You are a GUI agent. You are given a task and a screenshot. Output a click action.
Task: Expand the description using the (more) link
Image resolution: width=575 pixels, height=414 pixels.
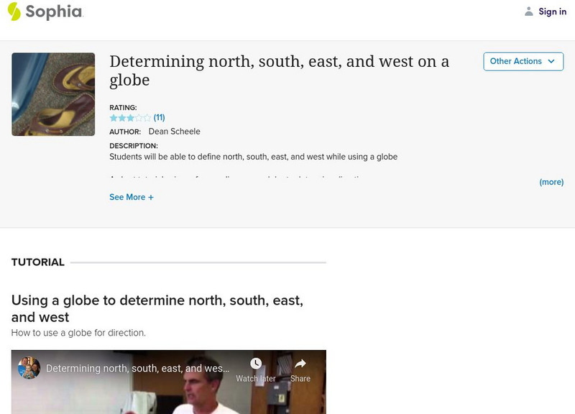551,182
